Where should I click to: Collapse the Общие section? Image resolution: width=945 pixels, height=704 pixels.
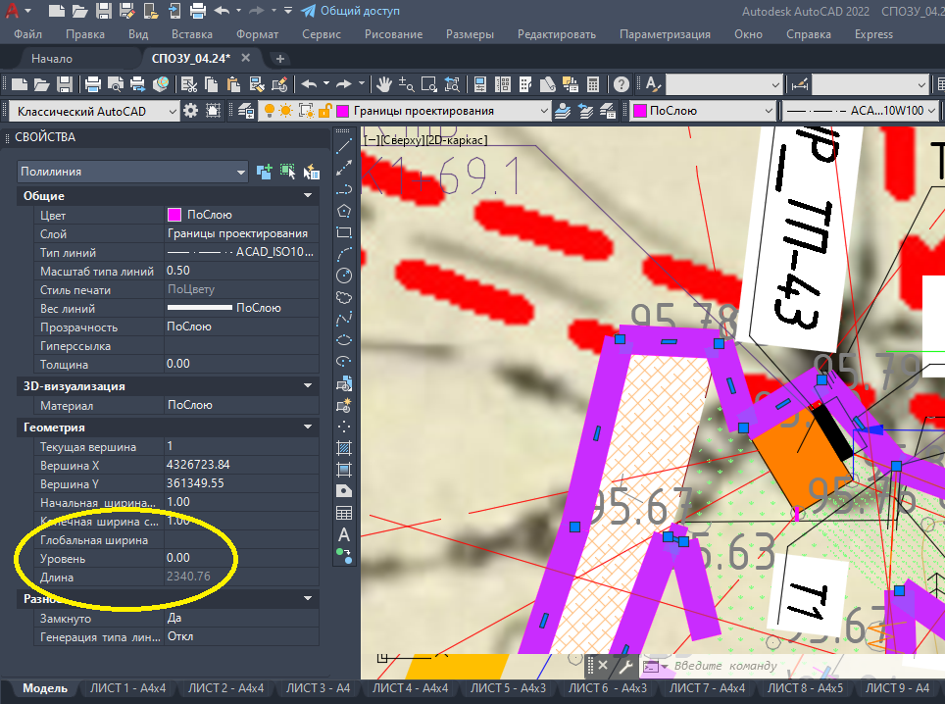point(308,196)
